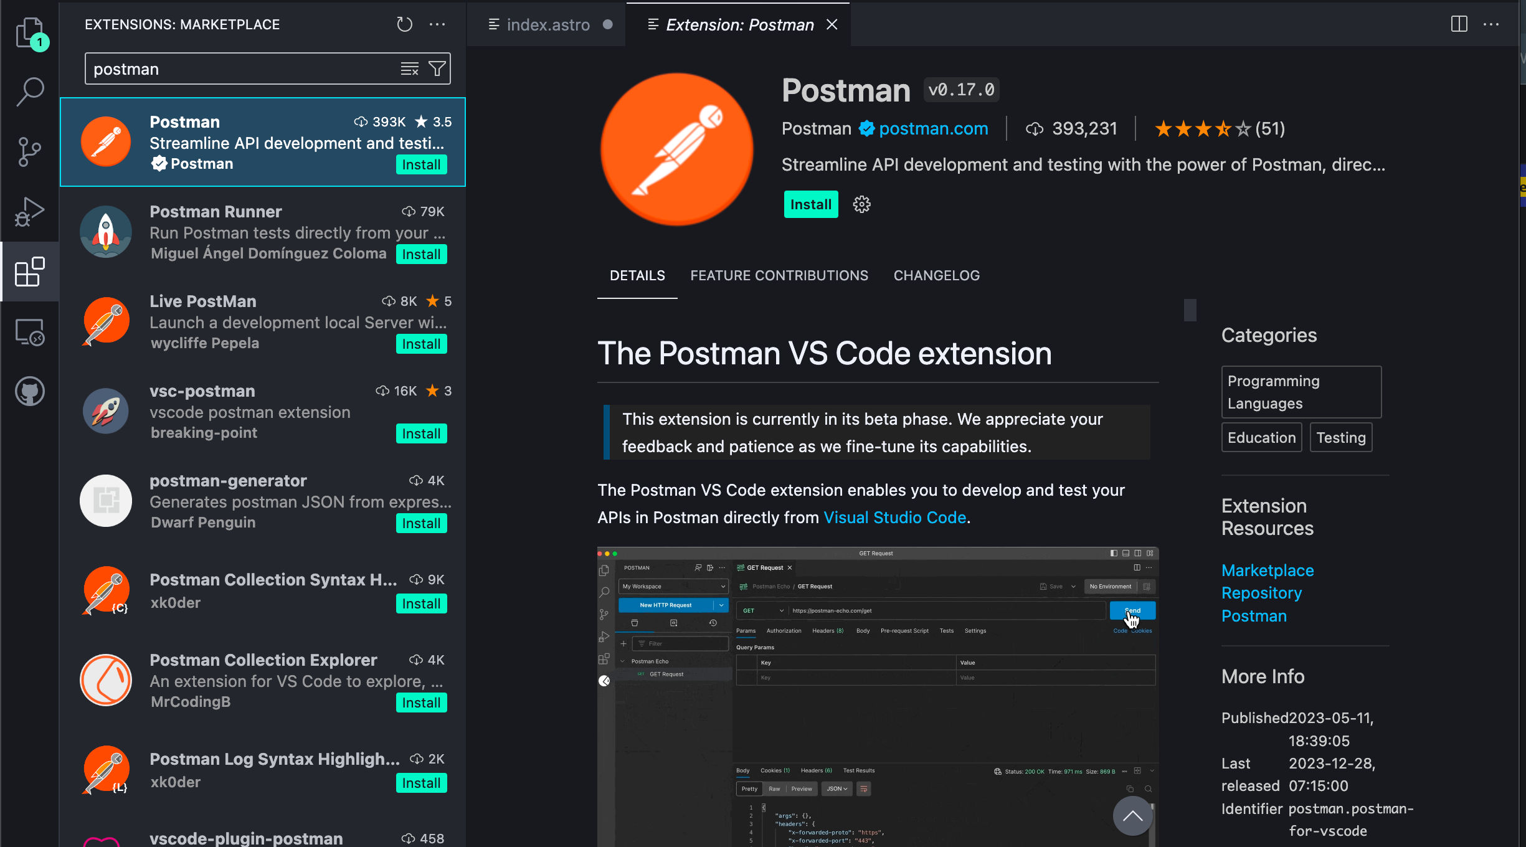Open Source Control view in activity bar
Image resolution: width=1526 pixels, height=847 pixels.
[30, 152]
